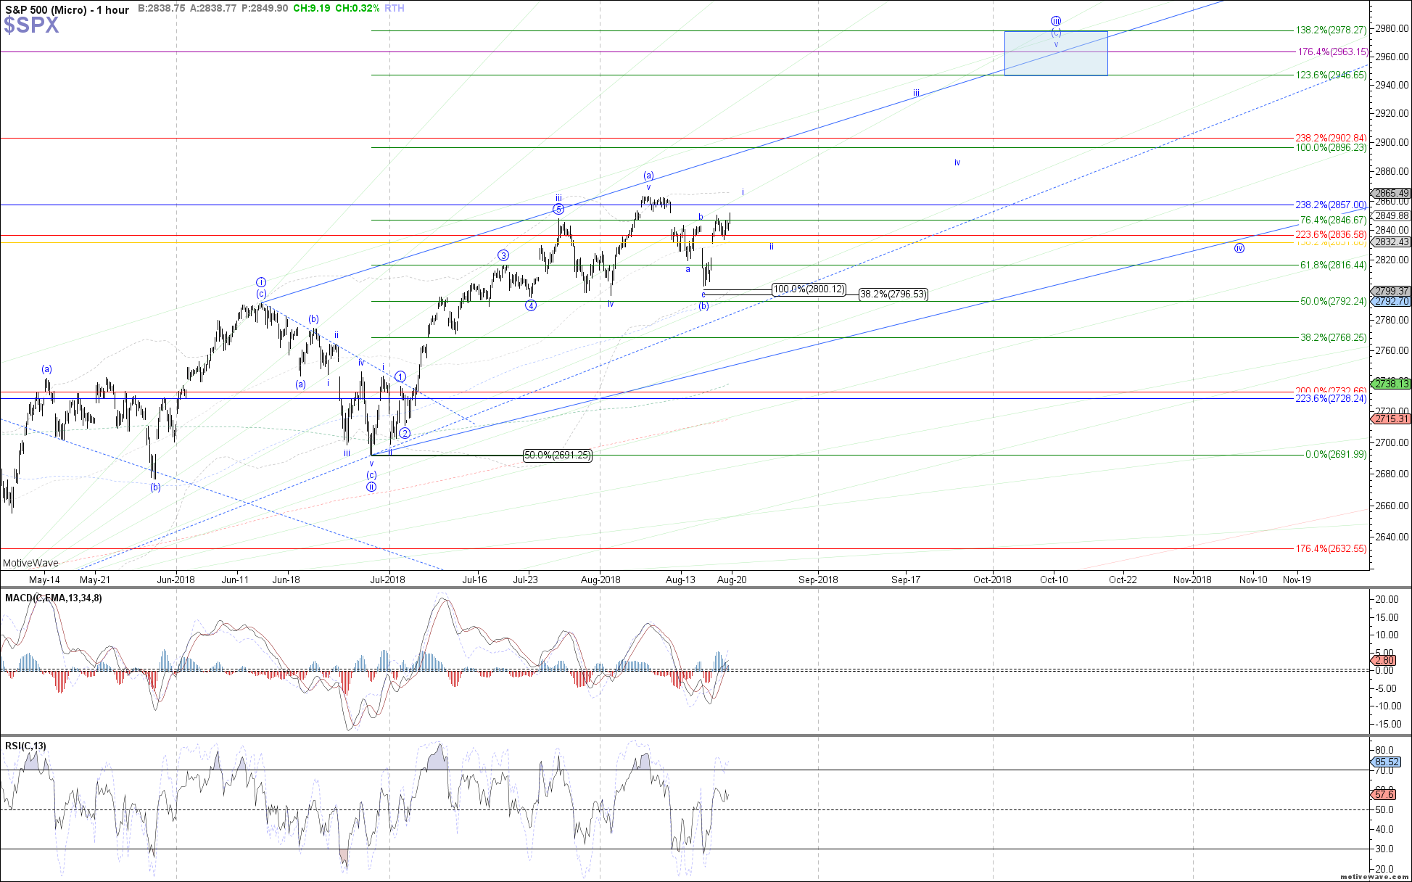Select the 100.0%(2896.23) Fibonacci label
This screenshot has height=882, width=1412.
[x=1331, y=147]
